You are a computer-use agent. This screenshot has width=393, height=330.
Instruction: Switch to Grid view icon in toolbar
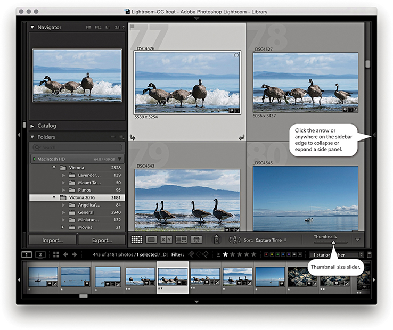pos(136,240)
